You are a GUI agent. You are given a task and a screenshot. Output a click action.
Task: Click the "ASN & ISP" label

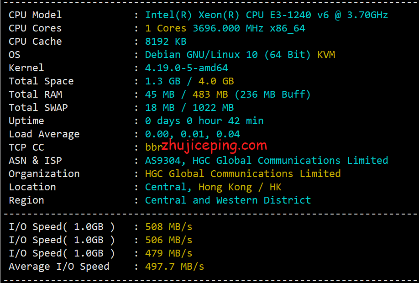[x=35, y=161]
